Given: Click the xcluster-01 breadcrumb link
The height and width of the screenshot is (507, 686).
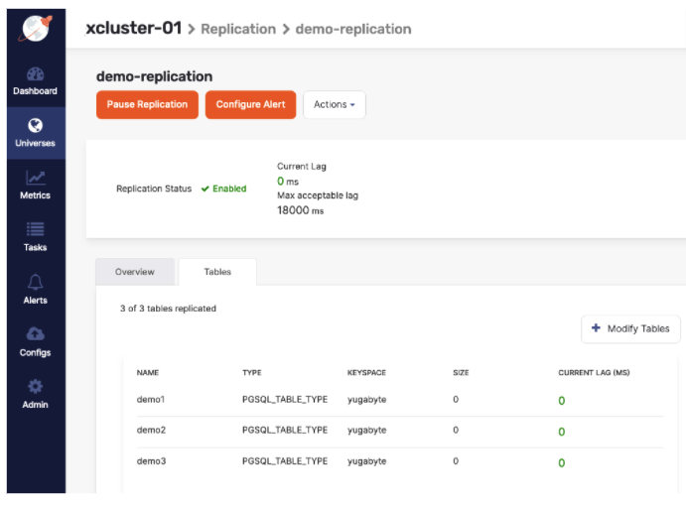Looking at the screenshot, I should [x=135, y=29].
